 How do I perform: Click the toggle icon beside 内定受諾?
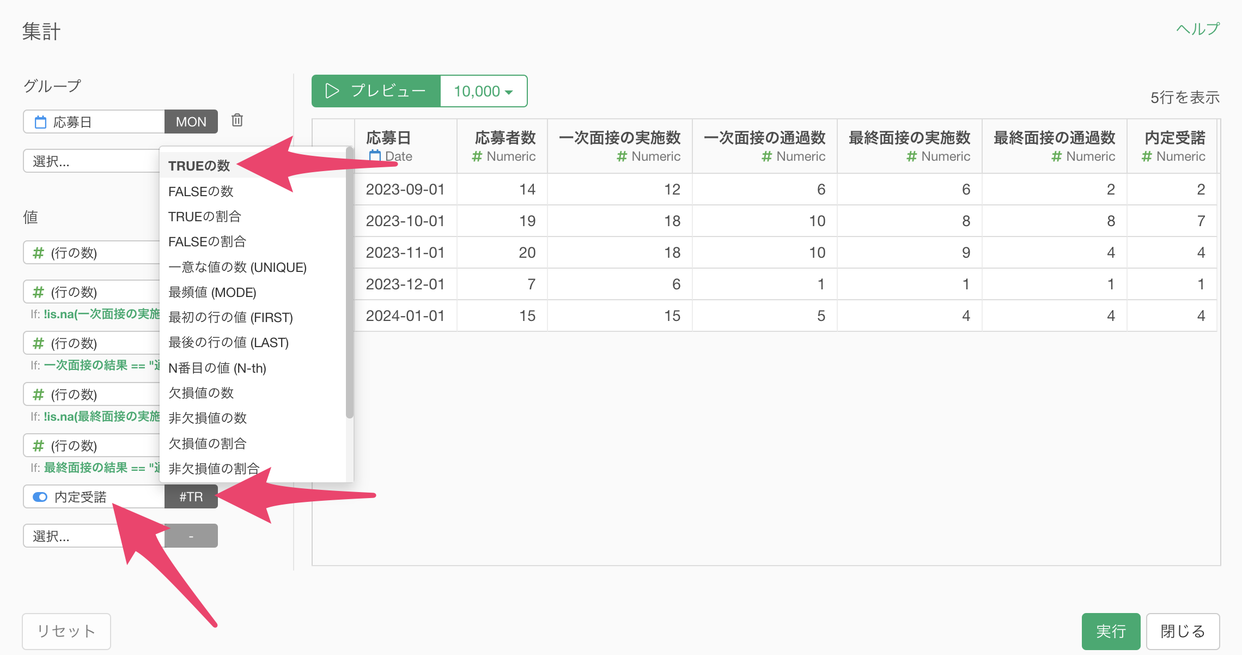click(40, 497)
